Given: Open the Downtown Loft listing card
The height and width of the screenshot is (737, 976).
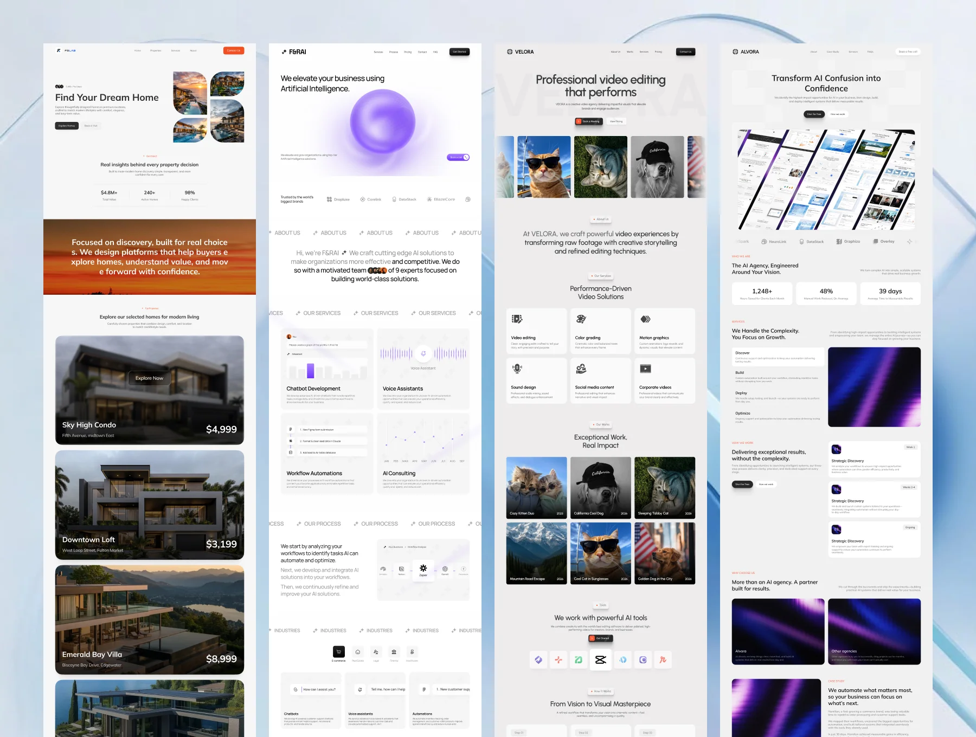Looking at the screenshot, I should coord(150,505).
